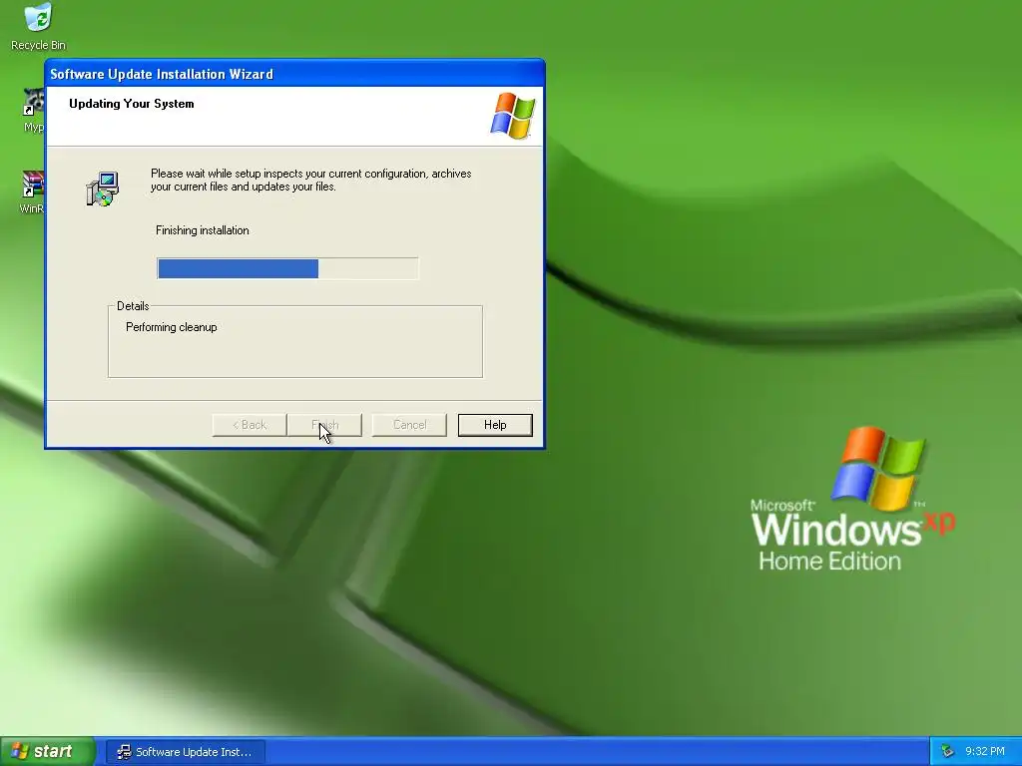Click the greyed-out Cancel button
Screen dimensions: 1022x766
[409, 425]
